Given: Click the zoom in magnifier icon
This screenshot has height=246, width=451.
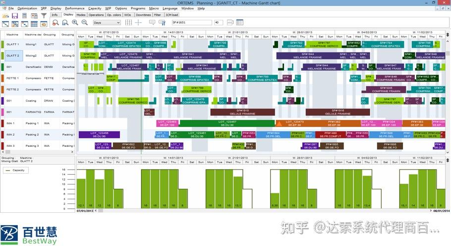Looking at the screenshot, I should (x=75, y=22).
